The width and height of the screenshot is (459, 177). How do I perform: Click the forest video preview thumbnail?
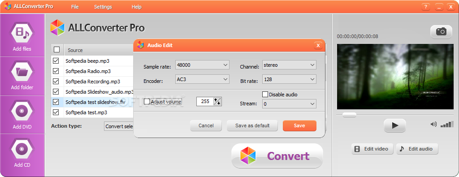[395, 77]
